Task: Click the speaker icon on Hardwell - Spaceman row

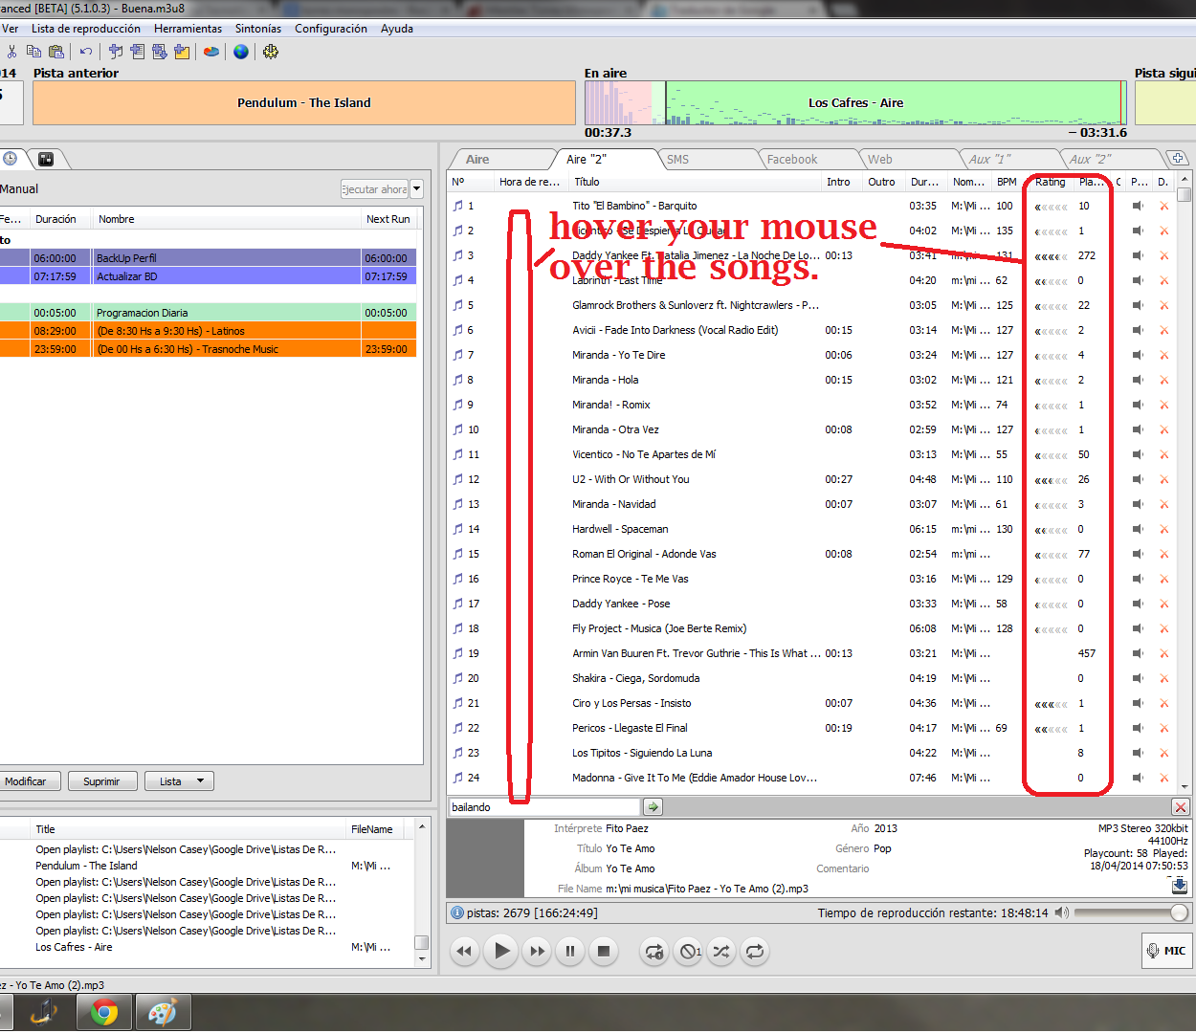Action: [1138, 529]
